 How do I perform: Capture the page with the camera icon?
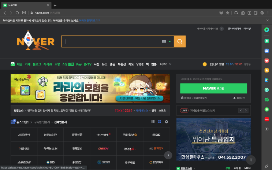(x=243, y=13)
